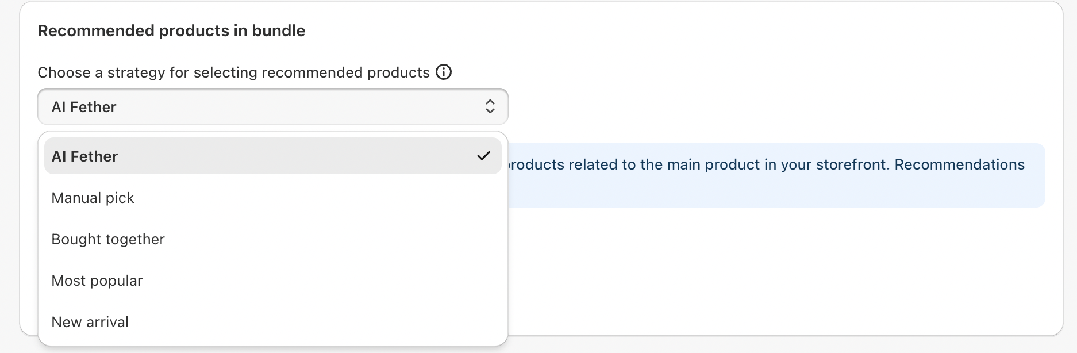This screenshot has width=1077, height=353.
Task: Choose New arrival strategy option
Action: [90, 322]
